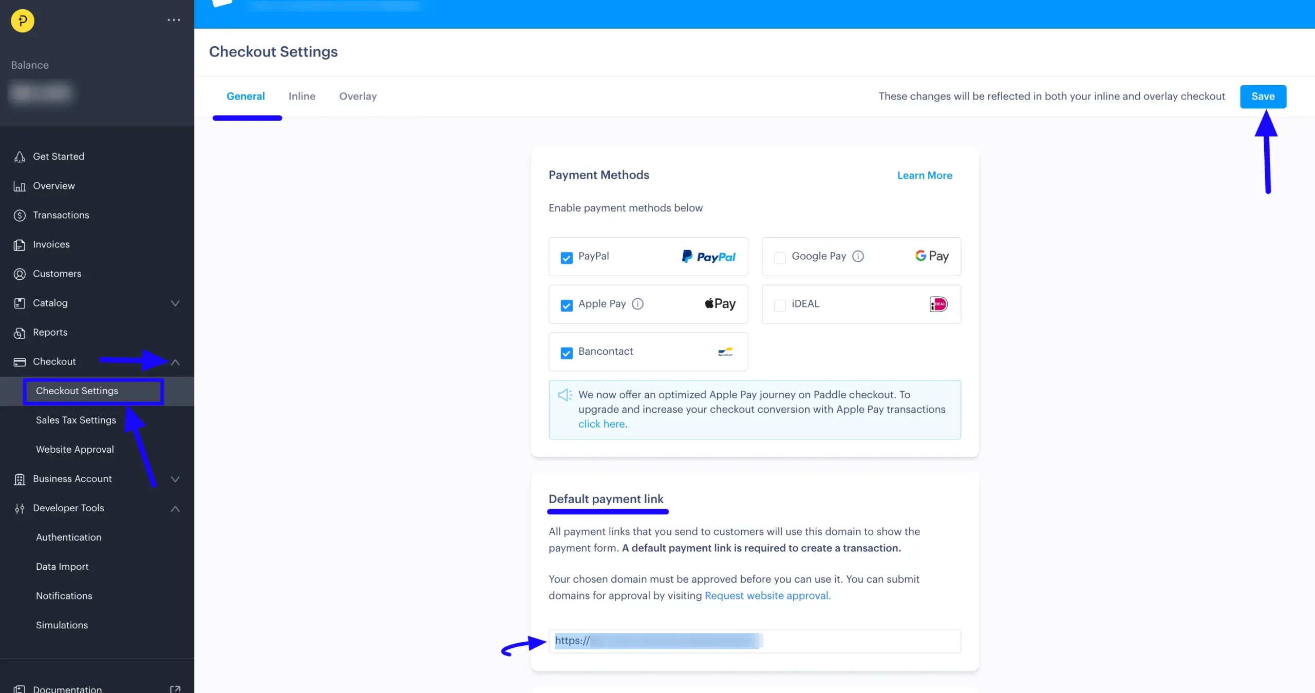Click the Checkout card icon
This screenshot has width=1315, height=693.
coord(20,362)
